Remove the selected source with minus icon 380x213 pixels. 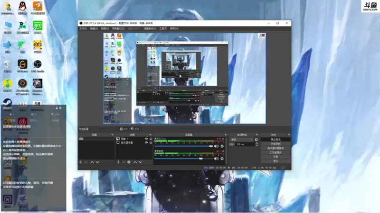point(123,162)
